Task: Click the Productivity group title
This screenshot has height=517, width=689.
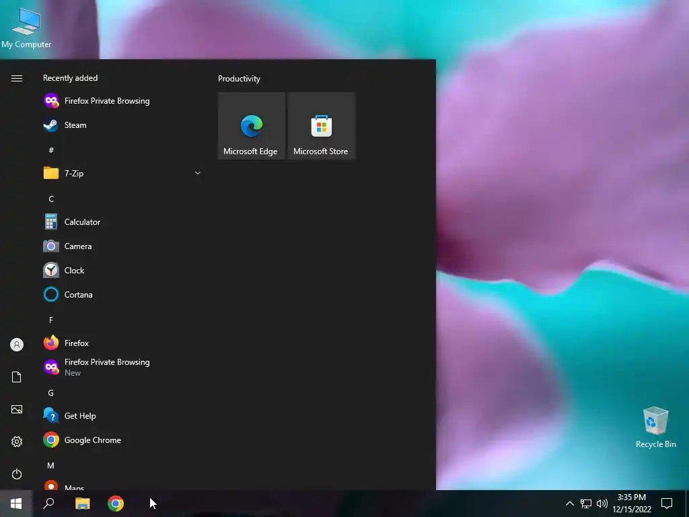Action: click(x=239, y=79)
